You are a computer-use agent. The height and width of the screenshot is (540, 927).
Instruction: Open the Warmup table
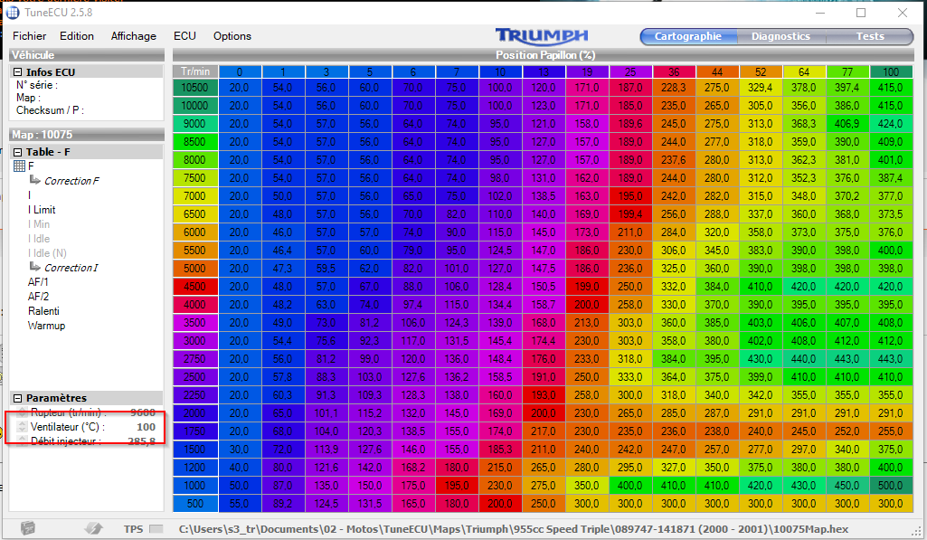[x=46, y=326]
